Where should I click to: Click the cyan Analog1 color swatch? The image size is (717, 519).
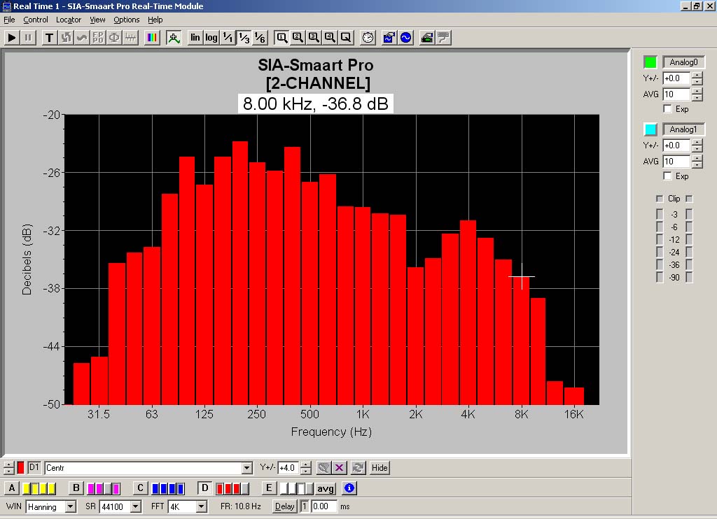[x=650, y=129]
